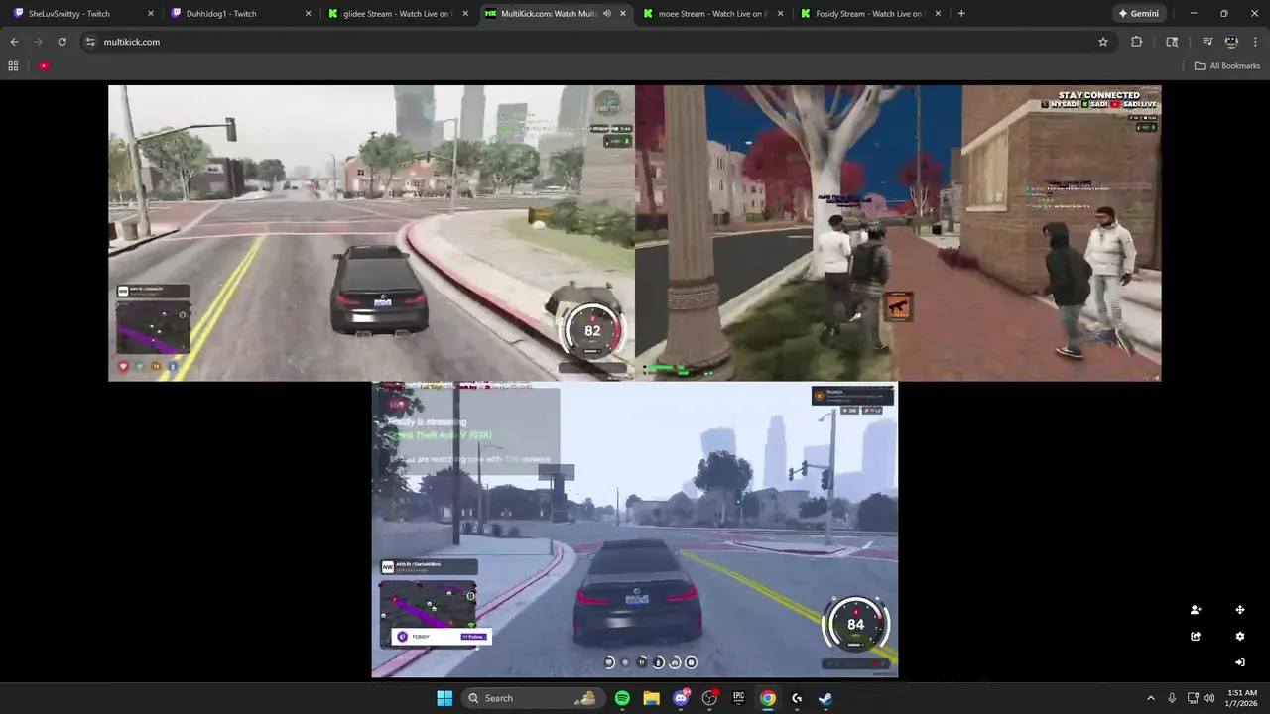This screenshot has width=1270, height=714.
Task: Open the MultiKick settings gear
Action: (x=1239, y=637)
